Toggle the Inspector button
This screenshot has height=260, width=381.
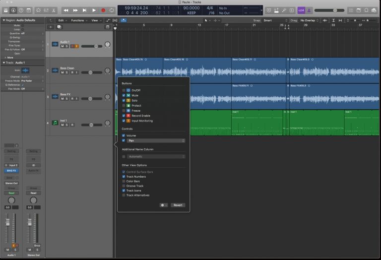tap(13, 10)
